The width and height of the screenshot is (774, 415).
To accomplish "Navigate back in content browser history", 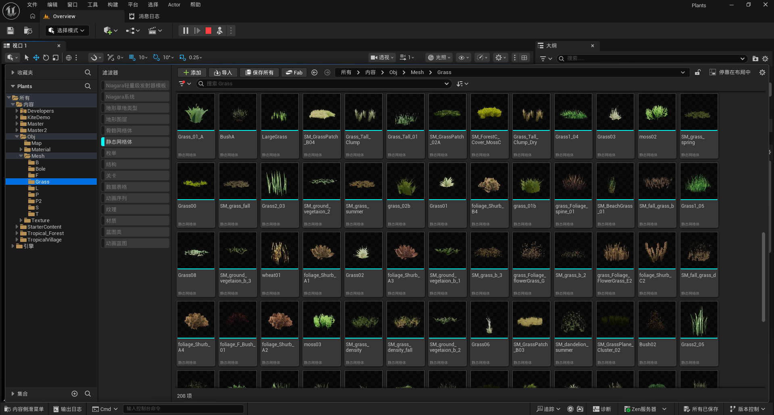I will coord(314,72).
